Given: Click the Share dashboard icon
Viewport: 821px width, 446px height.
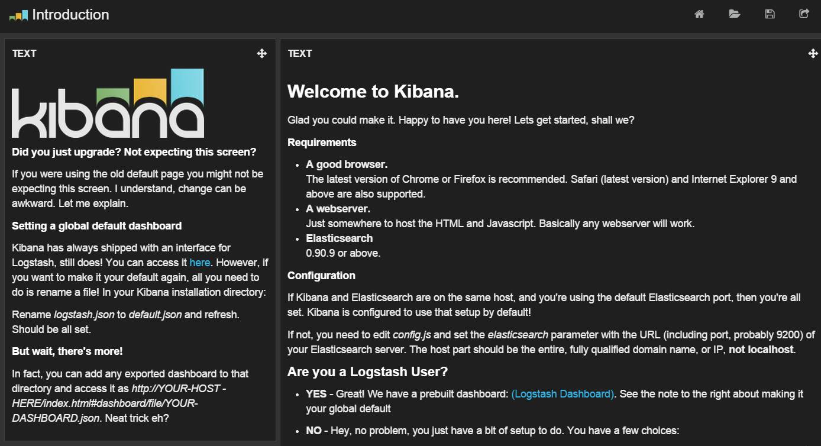Looking at the screenshot, I should pos(804,14).
